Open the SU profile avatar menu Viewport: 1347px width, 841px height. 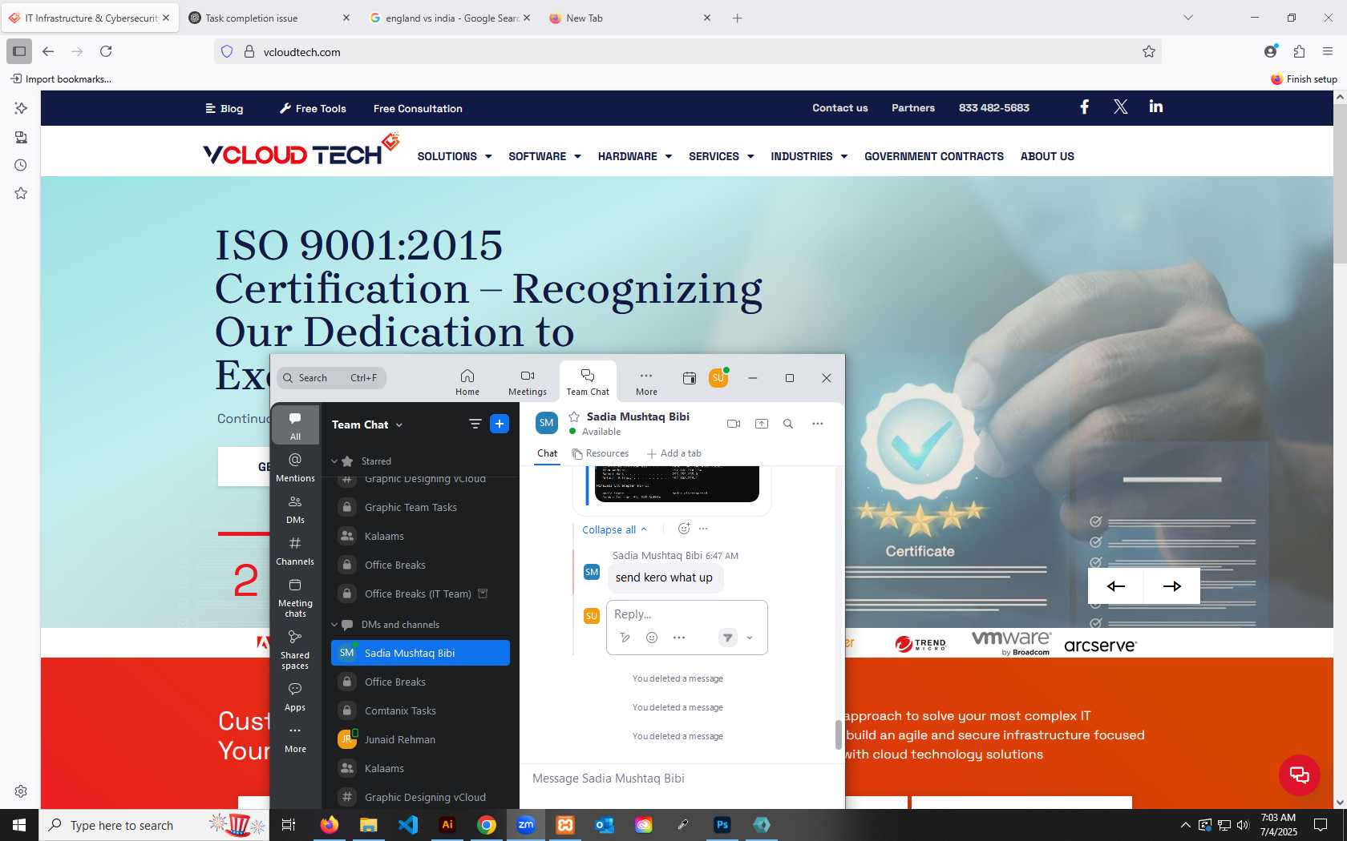point(718,378)
